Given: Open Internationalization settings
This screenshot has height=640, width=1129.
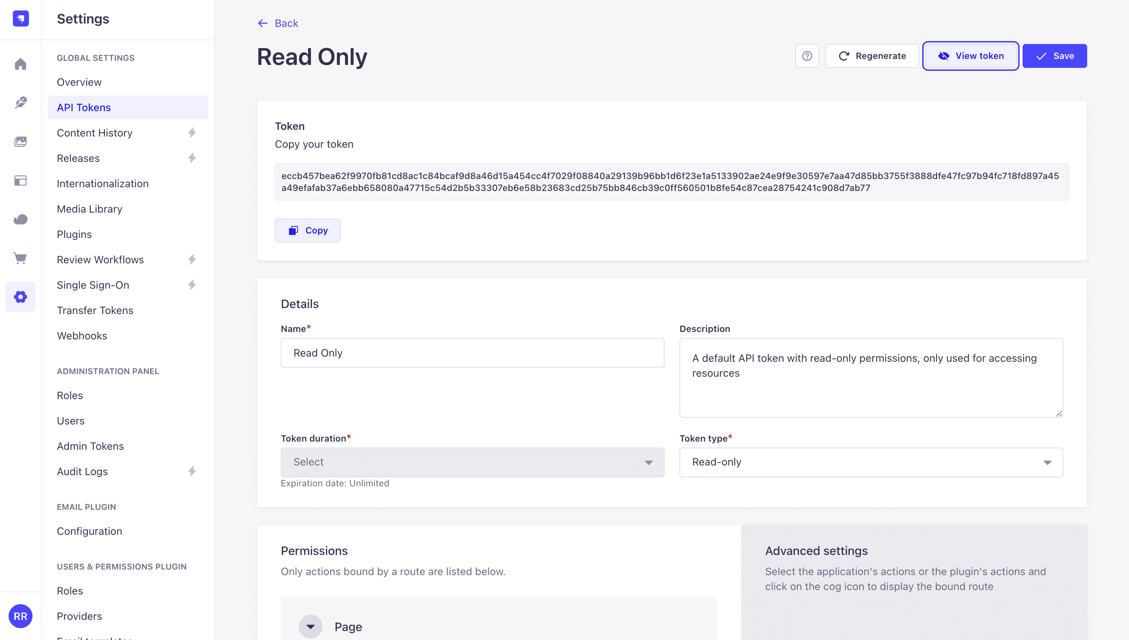Looking at the screenshot, I should [128, 184].
